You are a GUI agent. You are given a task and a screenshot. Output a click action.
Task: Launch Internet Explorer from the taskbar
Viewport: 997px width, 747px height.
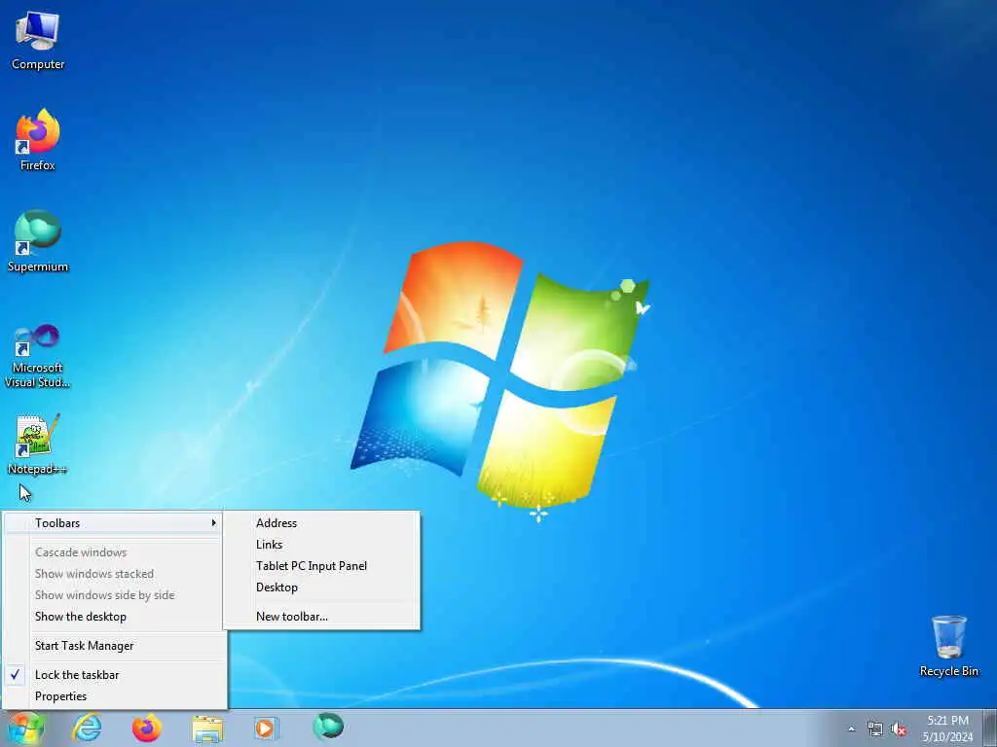[87, 728]
